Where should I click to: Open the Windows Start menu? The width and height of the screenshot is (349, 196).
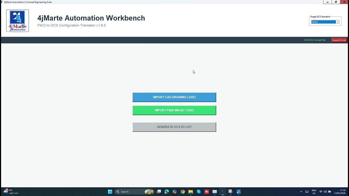coord(110,192)
